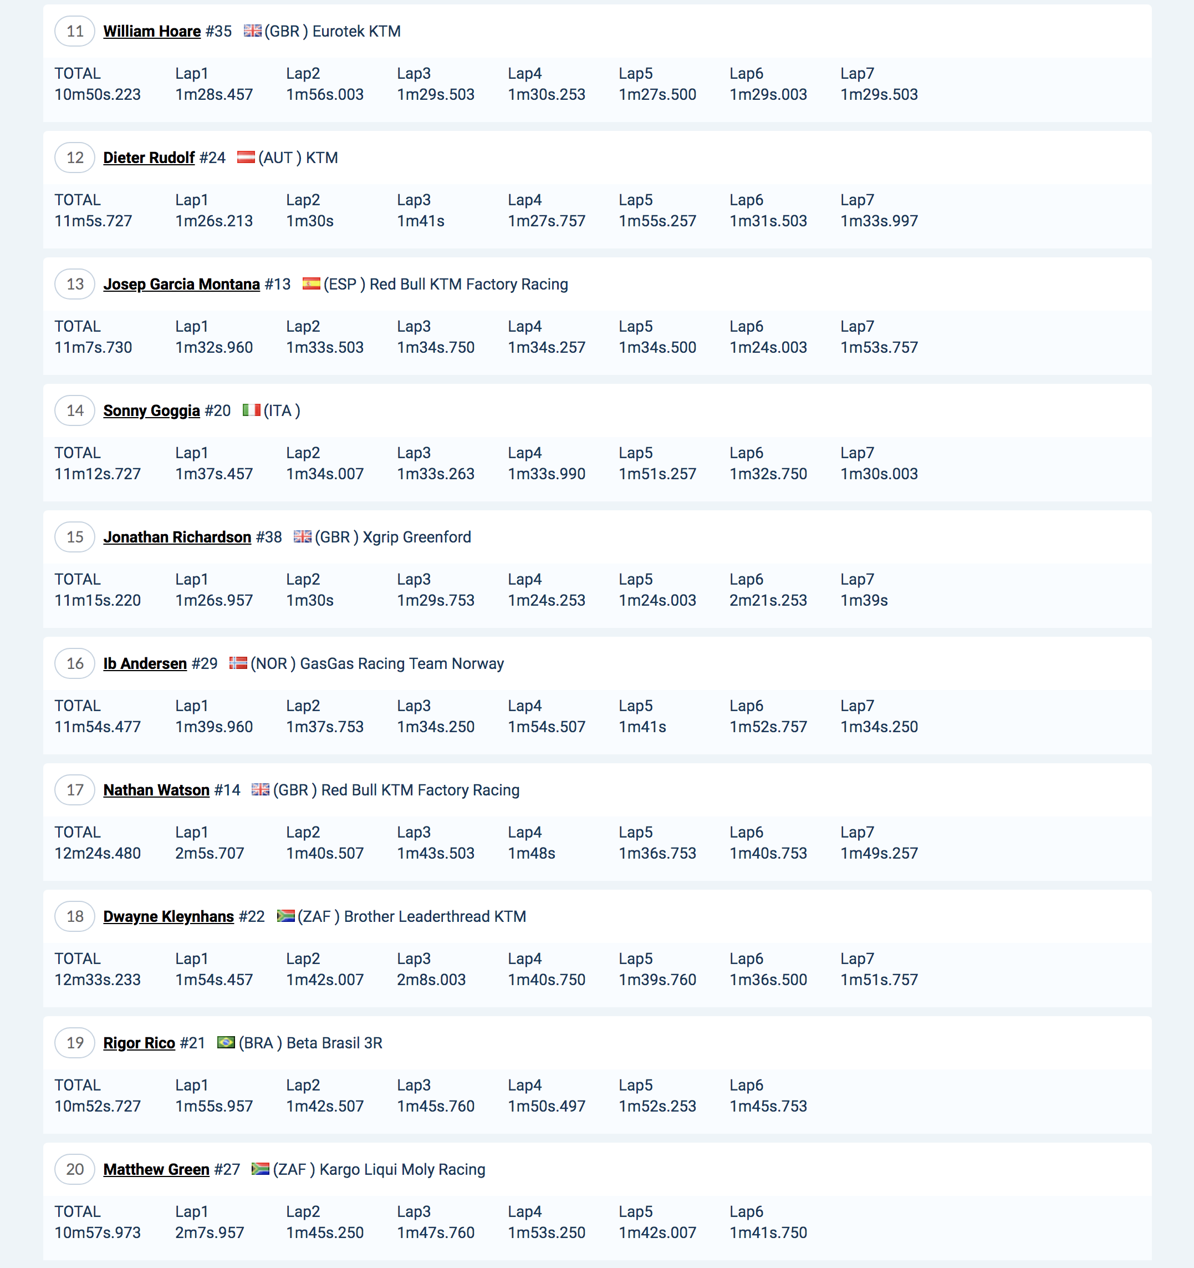The image size is (1194, 1268).
Task: Click South African flag beside Matthew Green
Action: pyautogui.click(x=259, y=1169)
